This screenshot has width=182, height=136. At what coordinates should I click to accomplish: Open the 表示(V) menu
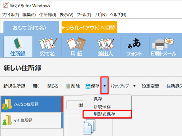66,15
